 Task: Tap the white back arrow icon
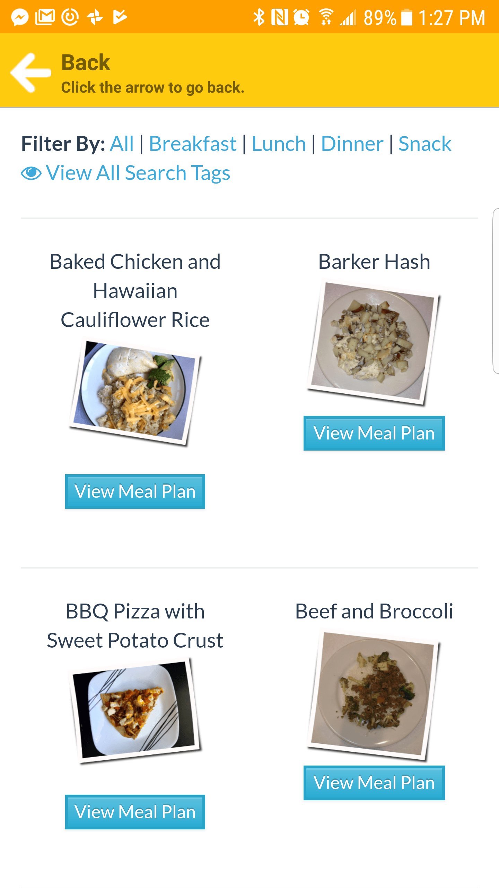30,72
